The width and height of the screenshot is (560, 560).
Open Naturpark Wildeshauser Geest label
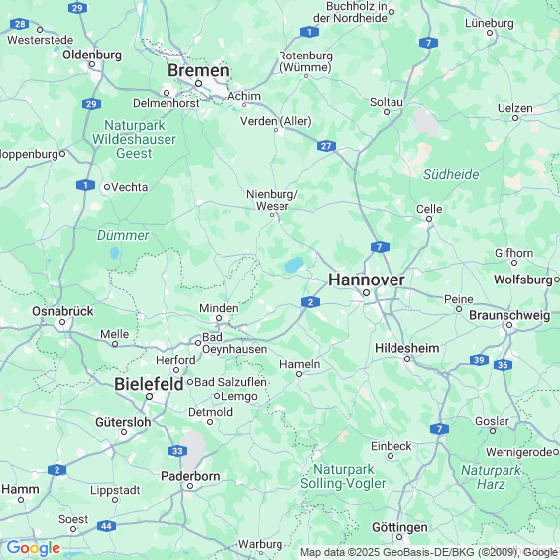(x=134, y=139)
